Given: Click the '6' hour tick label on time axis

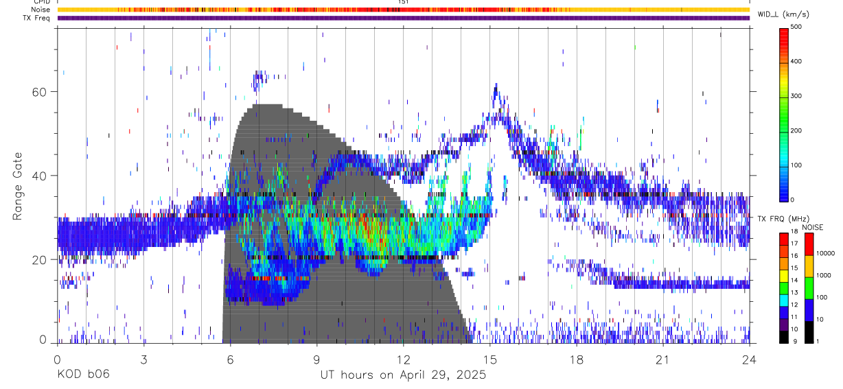Looking at the screenshot, I should pos(230,359).
